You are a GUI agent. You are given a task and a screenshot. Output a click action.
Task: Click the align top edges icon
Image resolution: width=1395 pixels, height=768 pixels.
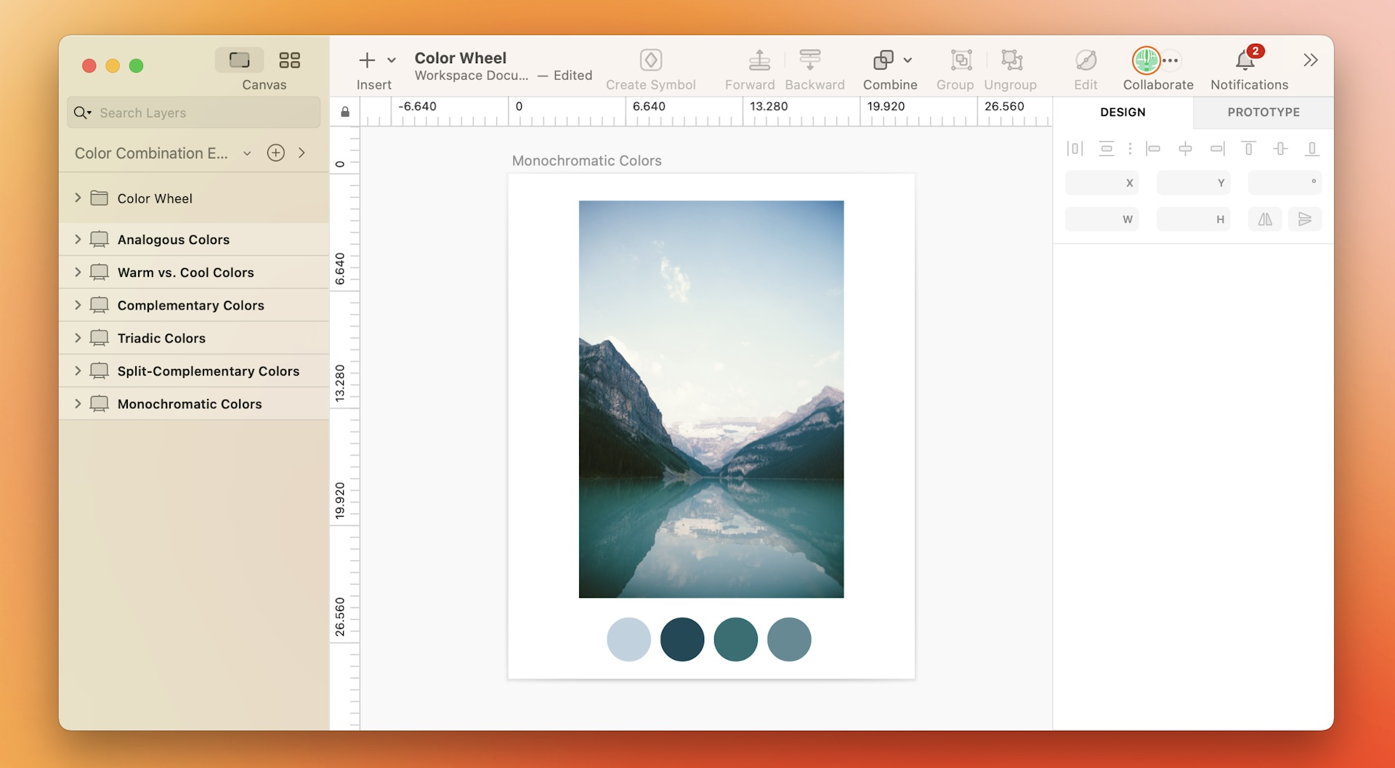point(1248,149)
